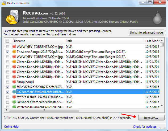Sort by the Last Modified column header

(152, 41)
